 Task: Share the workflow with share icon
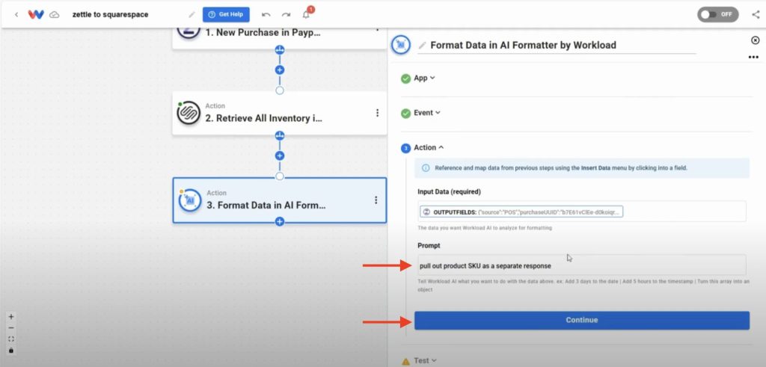pos(756,14)
